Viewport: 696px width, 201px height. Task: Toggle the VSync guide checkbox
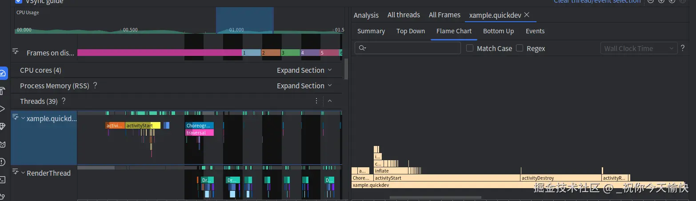[18, 1]
